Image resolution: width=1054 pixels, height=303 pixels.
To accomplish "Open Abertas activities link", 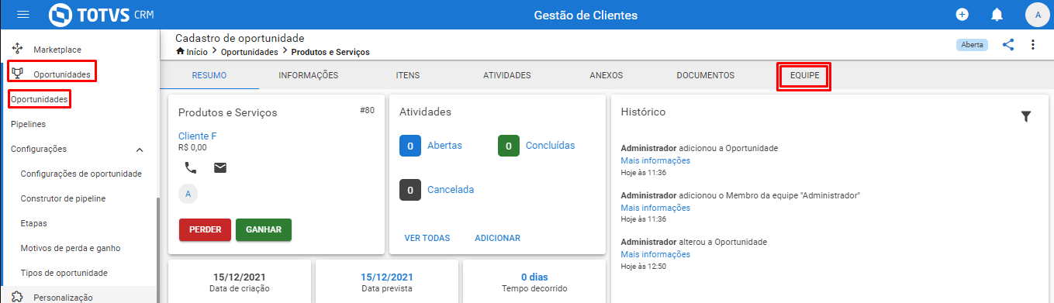I will (x=445, y=146).
